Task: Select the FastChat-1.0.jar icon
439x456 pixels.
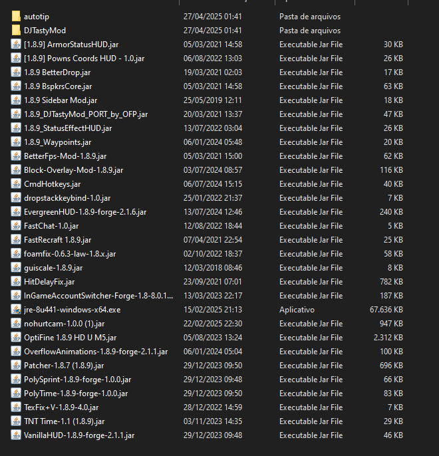Action: [16, 226]
